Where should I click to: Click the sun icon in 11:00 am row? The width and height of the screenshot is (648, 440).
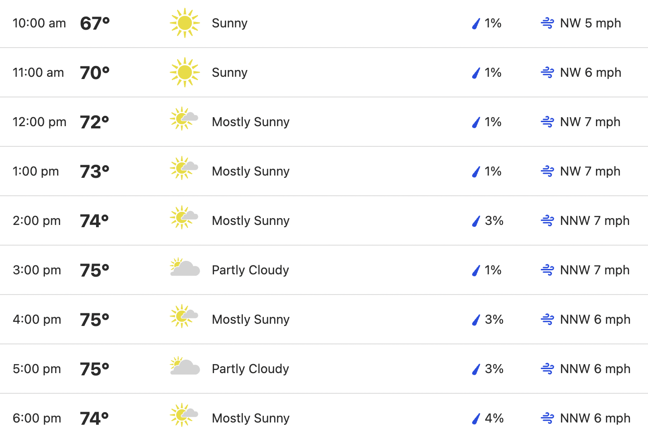184,72
